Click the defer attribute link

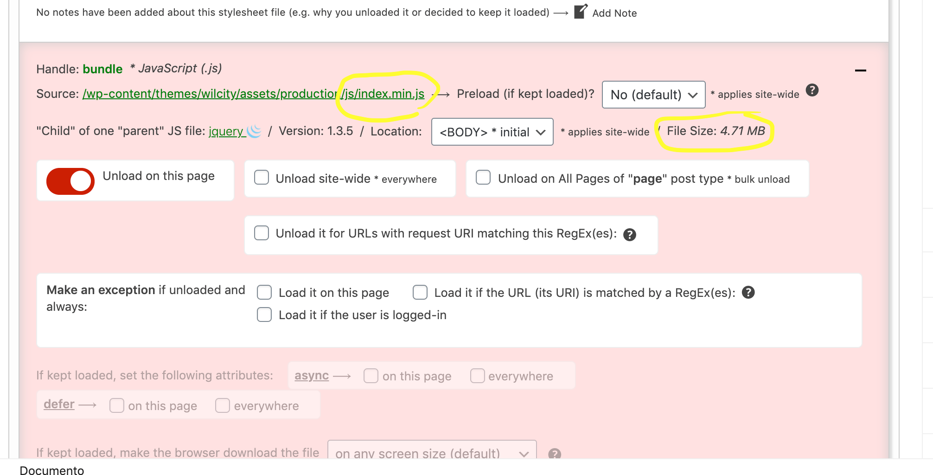59,404
